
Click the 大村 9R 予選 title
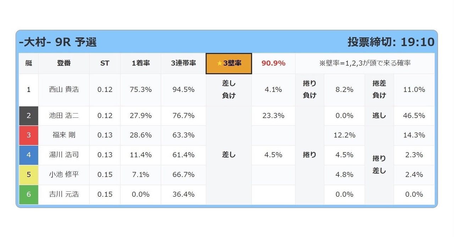[58, 42]
